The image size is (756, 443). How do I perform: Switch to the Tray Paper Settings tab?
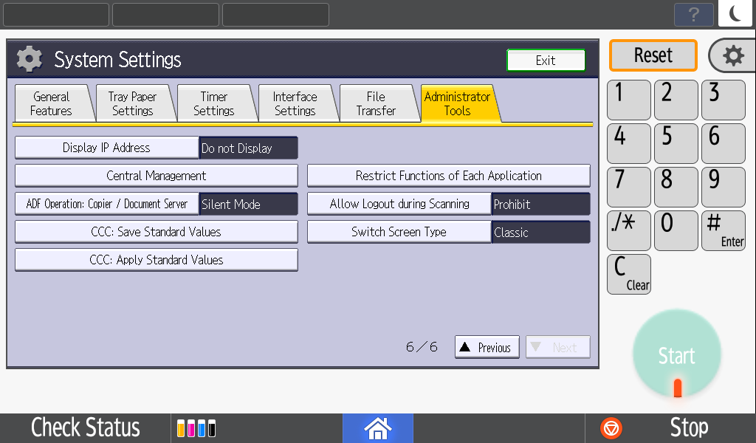tap(132, 103)
